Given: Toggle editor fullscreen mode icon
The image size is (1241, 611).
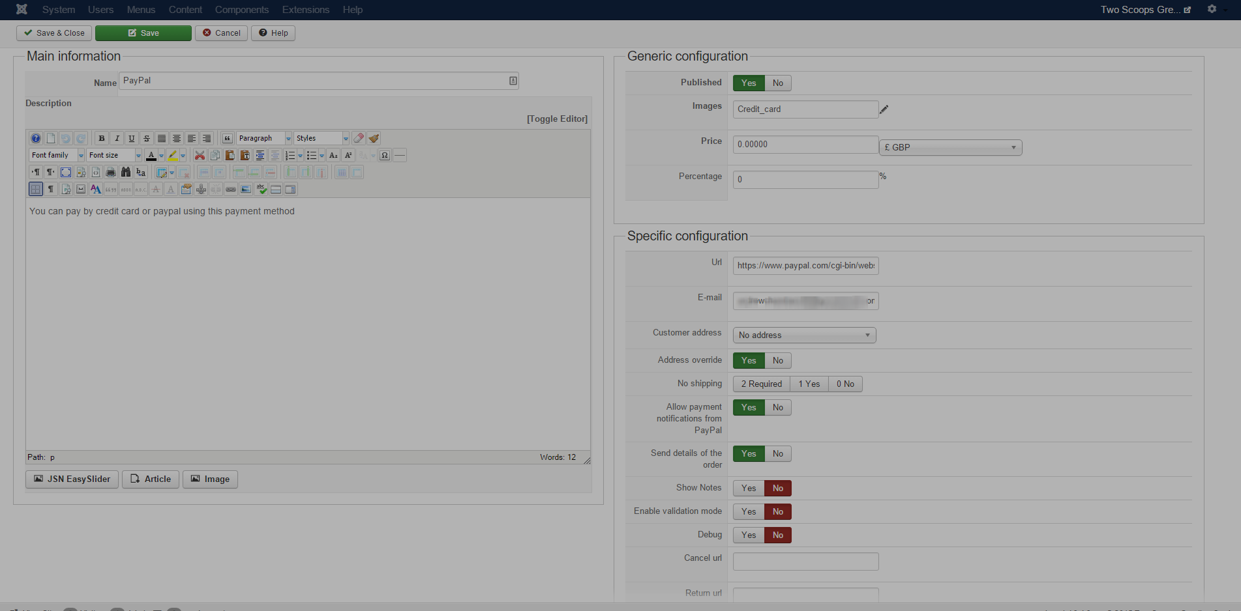Looking at the screenshot, I should 66,172.
